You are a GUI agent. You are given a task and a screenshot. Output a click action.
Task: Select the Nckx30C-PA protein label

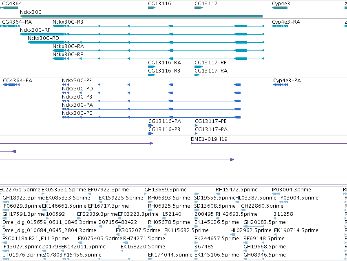[77, 105]
